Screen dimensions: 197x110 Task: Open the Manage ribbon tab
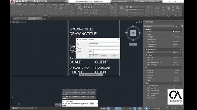[54, 4]
